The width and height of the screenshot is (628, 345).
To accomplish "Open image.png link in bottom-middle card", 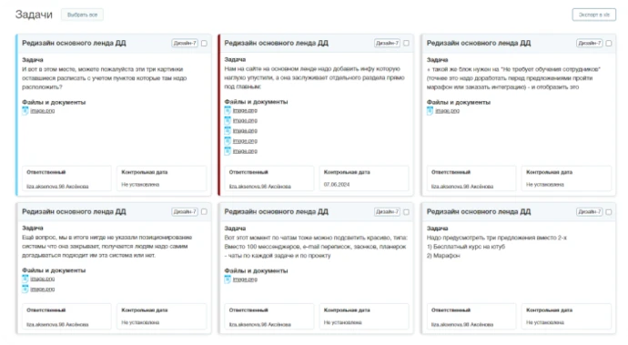I will coord(245,279).
